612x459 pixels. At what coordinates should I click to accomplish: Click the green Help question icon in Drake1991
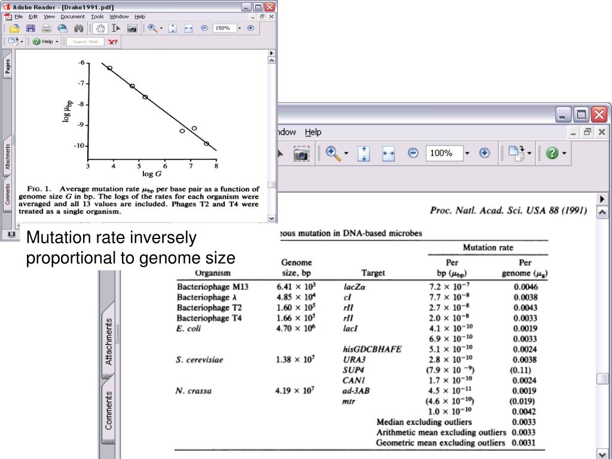tap(36, 41)
